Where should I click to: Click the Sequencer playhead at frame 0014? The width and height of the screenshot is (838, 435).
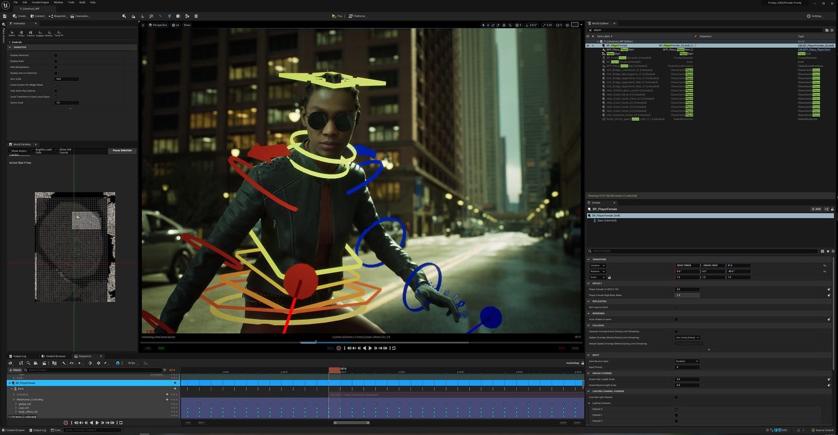(x=334, y=370)
